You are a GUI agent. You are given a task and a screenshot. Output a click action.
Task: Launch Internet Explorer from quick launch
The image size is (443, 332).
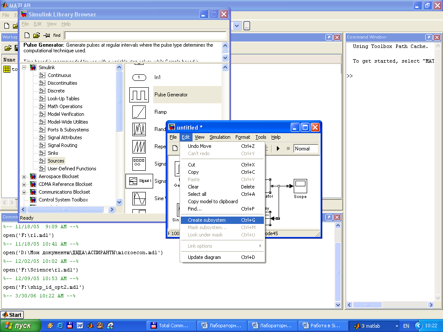(60, 326)
